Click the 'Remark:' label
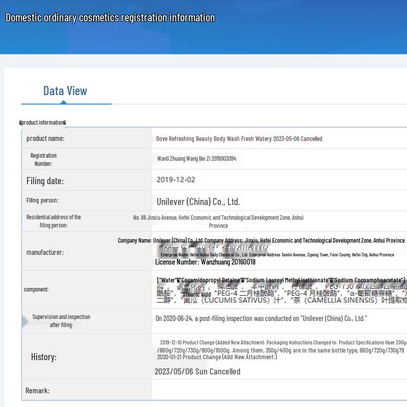This screenshot has width=407, height=407. click(37, 390)
